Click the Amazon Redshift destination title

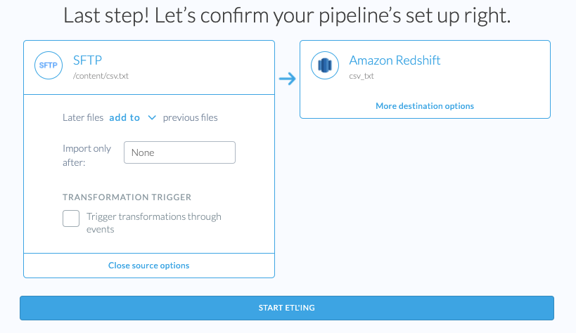point(395,60)
